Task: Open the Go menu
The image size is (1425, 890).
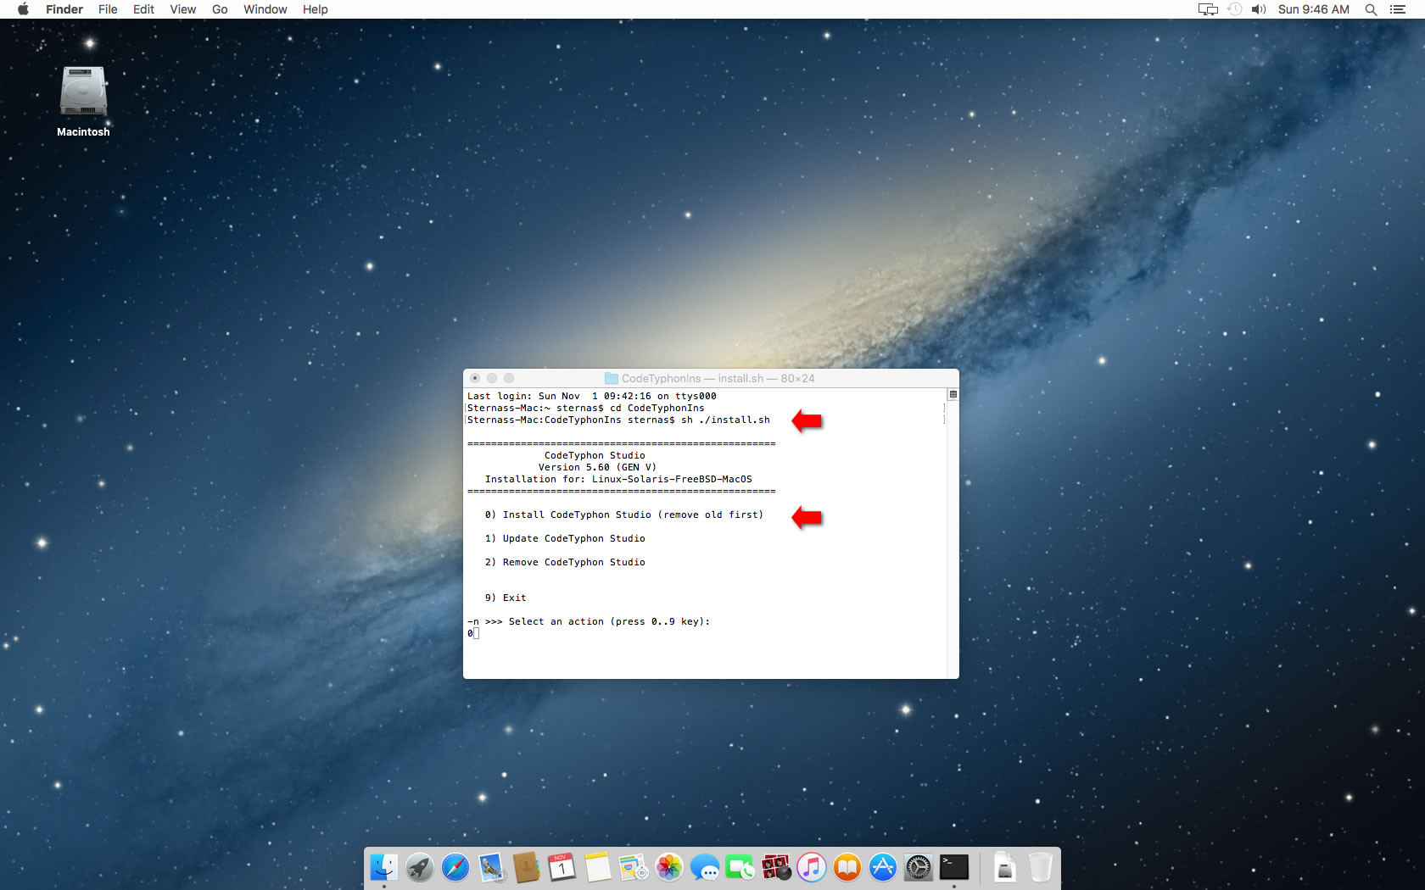Action: (220, 9)
